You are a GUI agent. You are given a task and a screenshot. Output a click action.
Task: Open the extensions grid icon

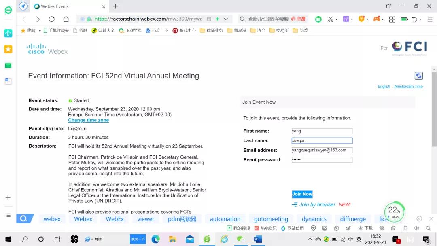392,19
